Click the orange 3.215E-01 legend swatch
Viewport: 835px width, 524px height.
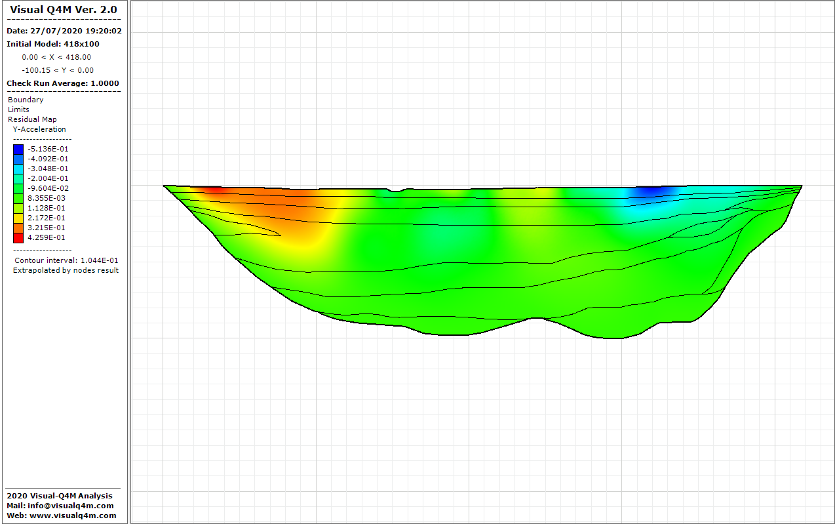(18, 228)
